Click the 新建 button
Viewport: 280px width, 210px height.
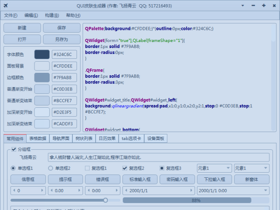coord(22,28)
